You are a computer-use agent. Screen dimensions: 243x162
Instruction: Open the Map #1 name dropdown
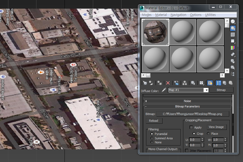coord(207,90)
